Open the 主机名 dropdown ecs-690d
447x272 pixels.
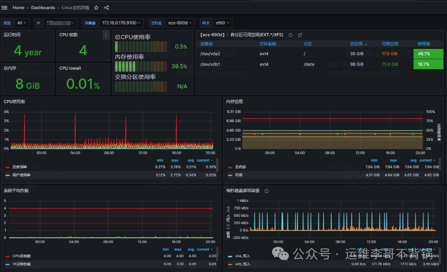pyautogui.click(x=180, y=23)
